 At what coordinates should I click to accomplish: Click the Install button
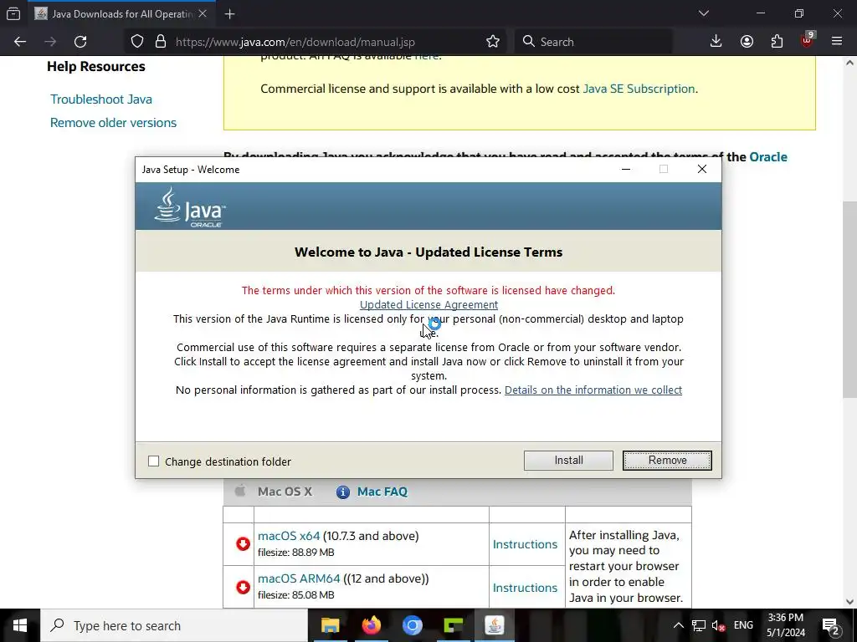(x=568, y=461)
